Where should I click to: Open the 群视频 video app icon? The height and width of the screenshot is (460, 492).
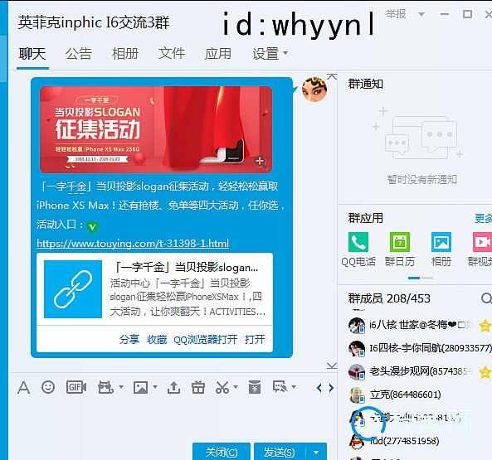tap(483, 242)
